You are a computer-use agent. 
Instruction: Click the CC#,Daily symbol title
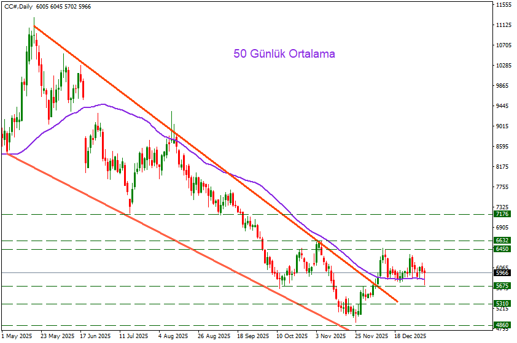(x=18, y=6)
